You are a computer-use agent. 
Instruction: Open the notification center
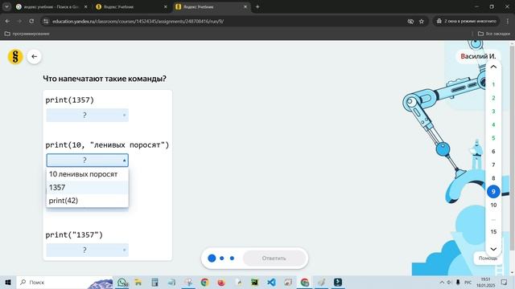point(505,282)
